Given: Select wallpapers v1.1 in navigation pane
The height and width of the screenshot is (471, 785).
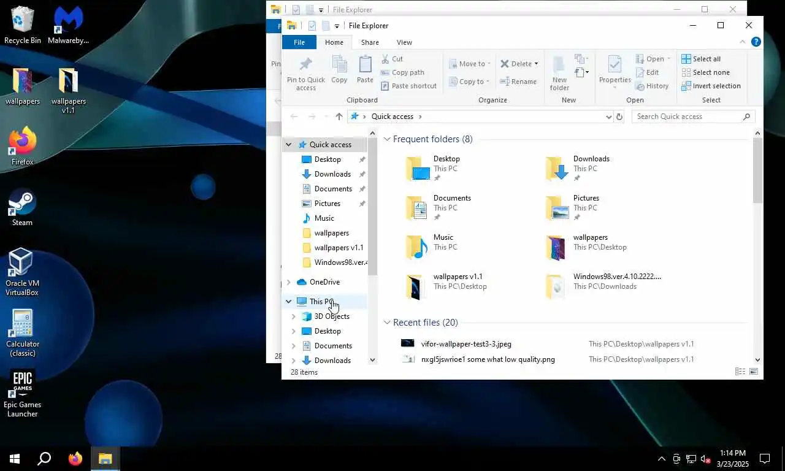Looking at the screenshot, I should (x=339, y=248).
